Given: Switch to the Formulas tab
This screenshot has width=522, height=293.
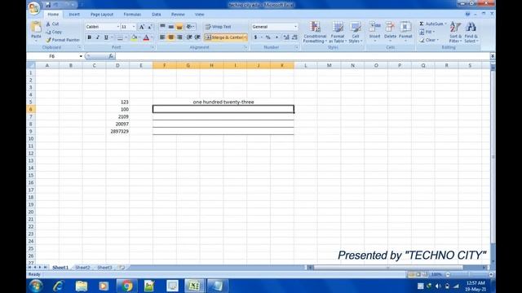Looking at the screenshot, I should pyautogui.click(x=132, y=15).
